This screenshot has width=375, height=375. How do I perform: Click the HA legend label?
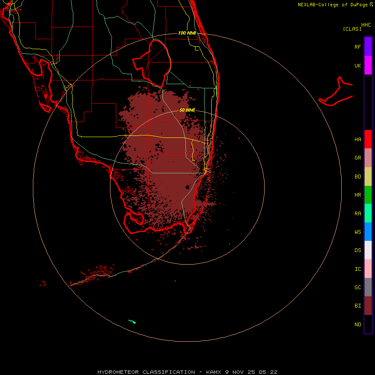click(357, 140)
